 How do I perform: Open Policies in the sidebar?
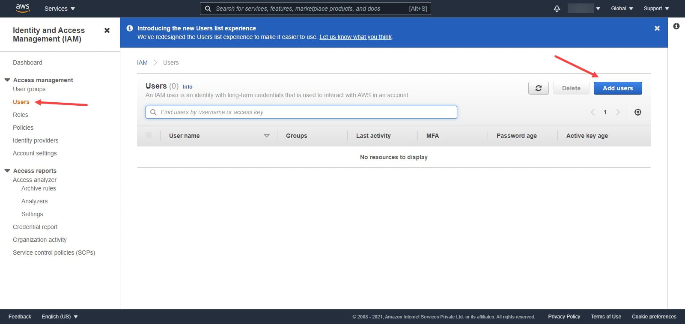(x=23, y=128)
